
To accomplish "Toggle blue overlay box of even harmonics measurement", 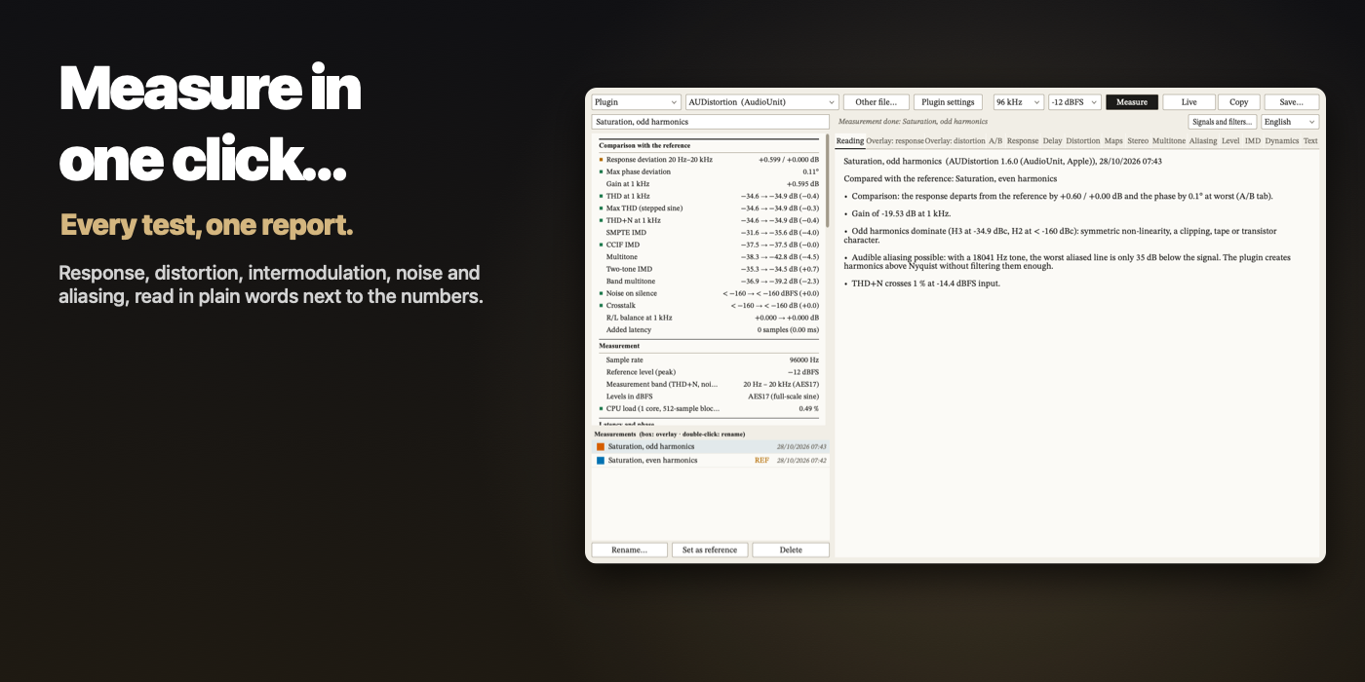I will tap(601, 461).
